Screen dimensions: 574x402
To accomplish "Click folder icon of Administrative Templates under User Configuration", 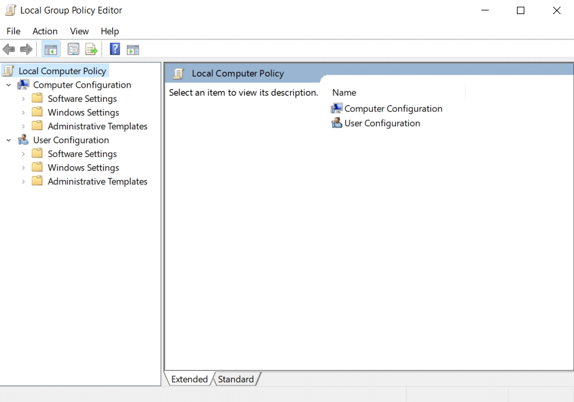I will (37, 181).
